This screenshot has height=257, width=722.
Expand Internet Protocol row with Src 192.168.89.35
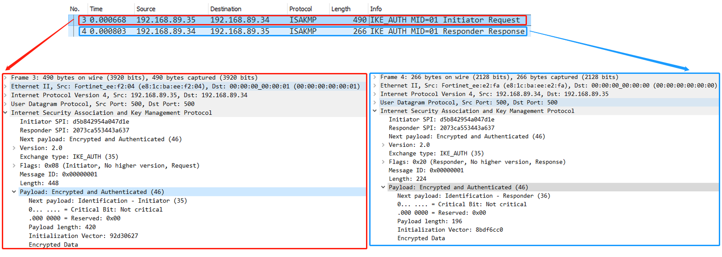click(5, 95)
